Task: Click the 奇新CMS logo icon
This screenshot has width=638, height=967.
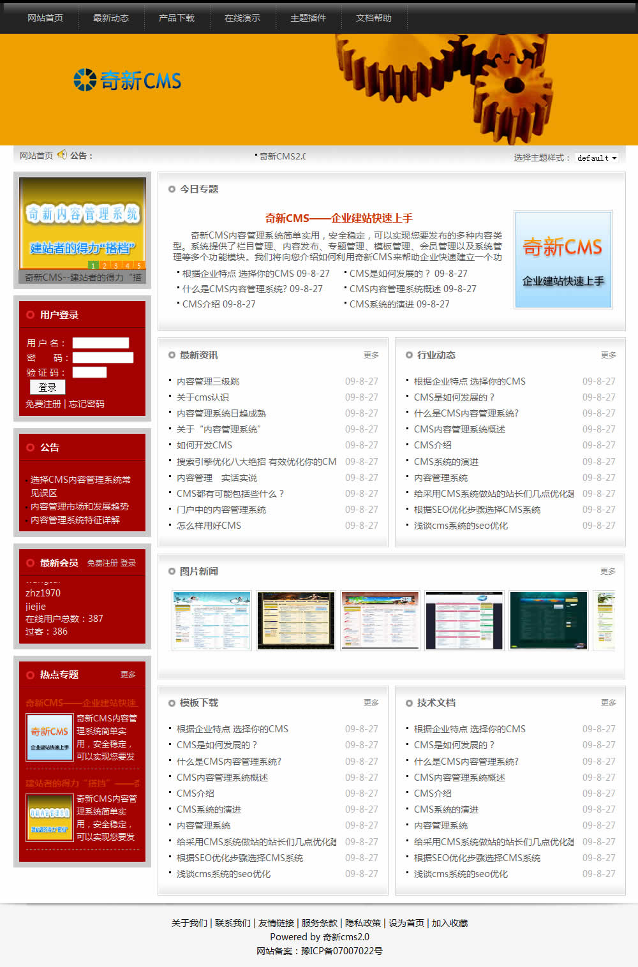Action: (84, 79)
